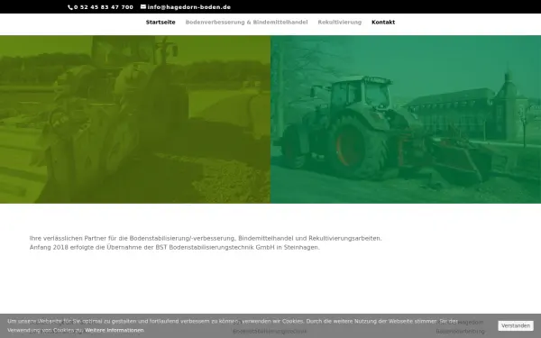Open the Rekultivierung menu item

[x=340, y=23]
